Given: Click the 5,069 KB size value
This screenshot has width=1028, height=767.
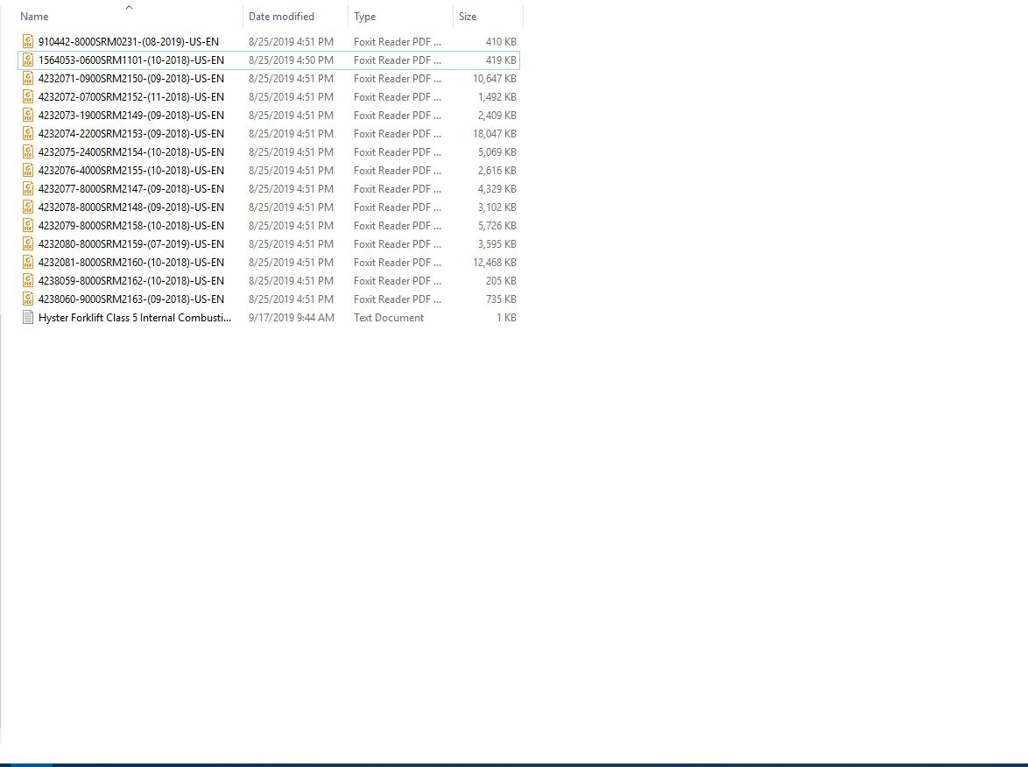Looking at the screenshot, I should pos(497,151).
